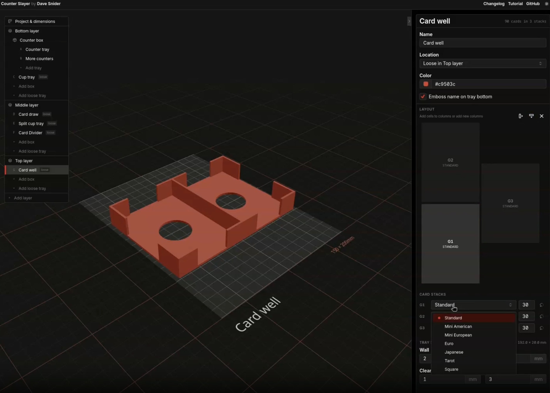Click the Project & dimensions icon

coord(10,21)
